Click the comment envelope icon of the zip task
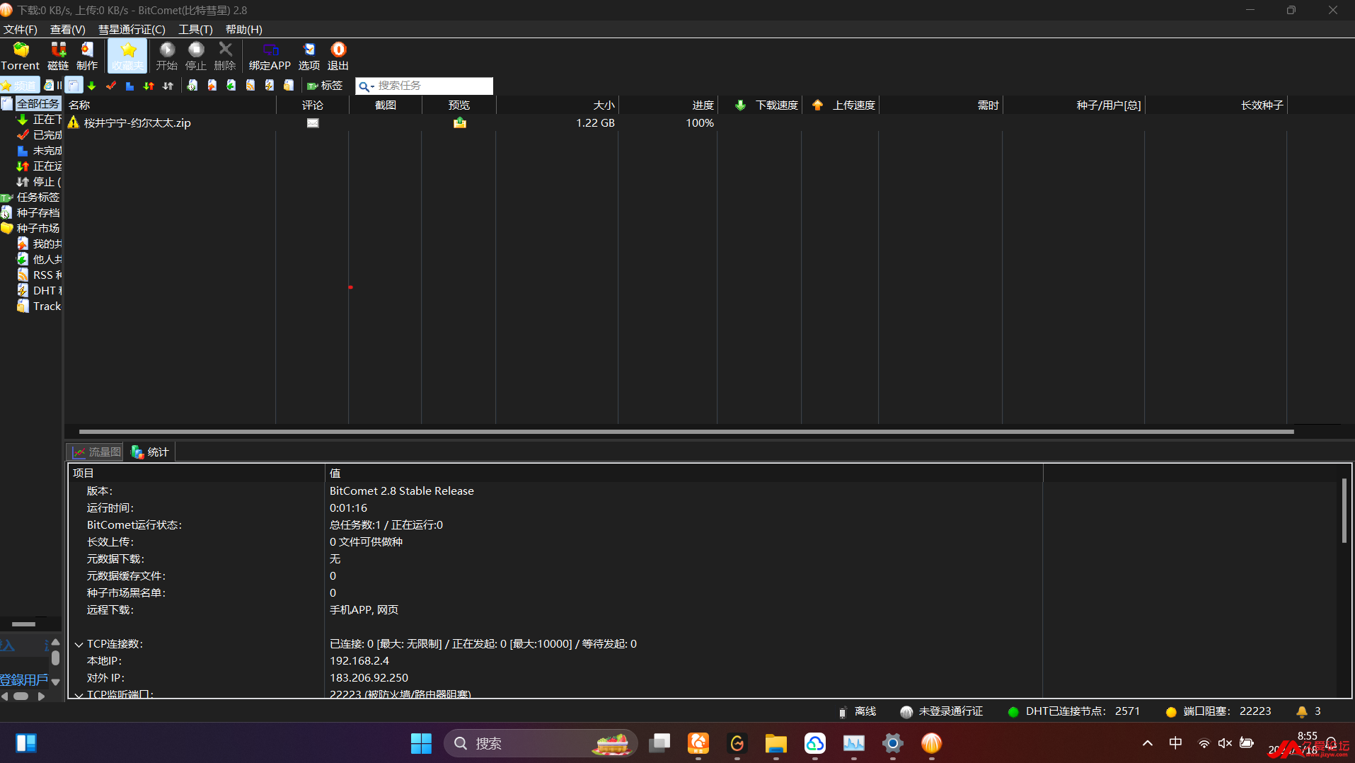Image resolution: width=1355 pixels, height=763 pixels. [313, 122]
